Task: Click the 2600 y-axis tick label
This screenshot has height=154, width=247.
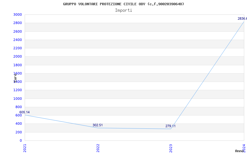Action: [x=18, y=31]
